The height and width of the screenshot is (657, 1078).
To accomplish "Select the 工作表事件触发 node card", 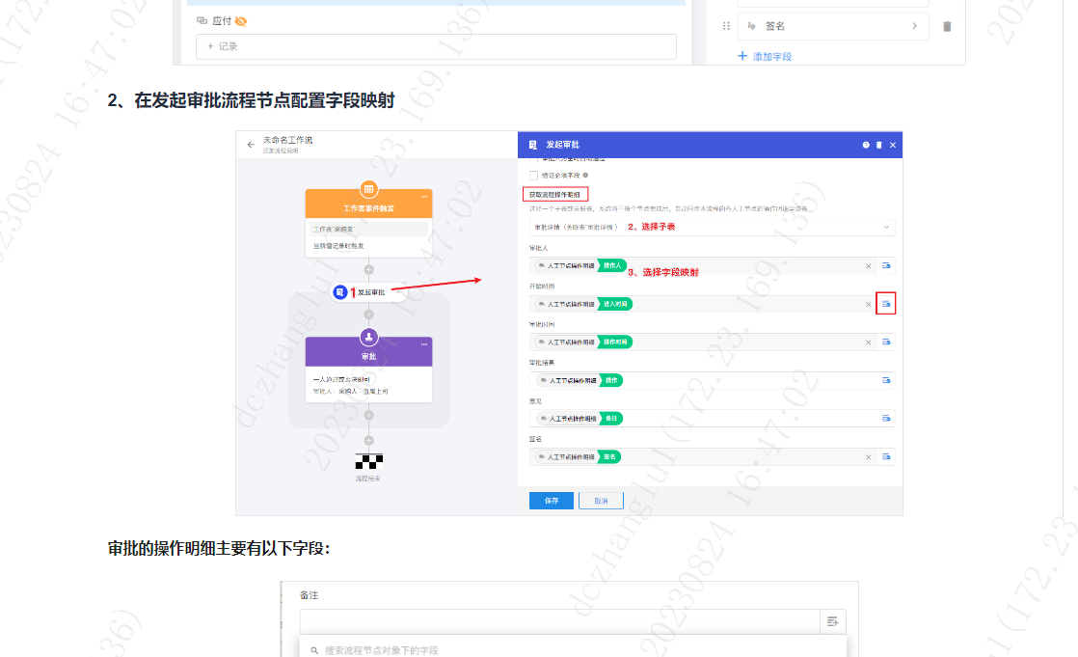I will pyautogui.click(x=368, y=224).
